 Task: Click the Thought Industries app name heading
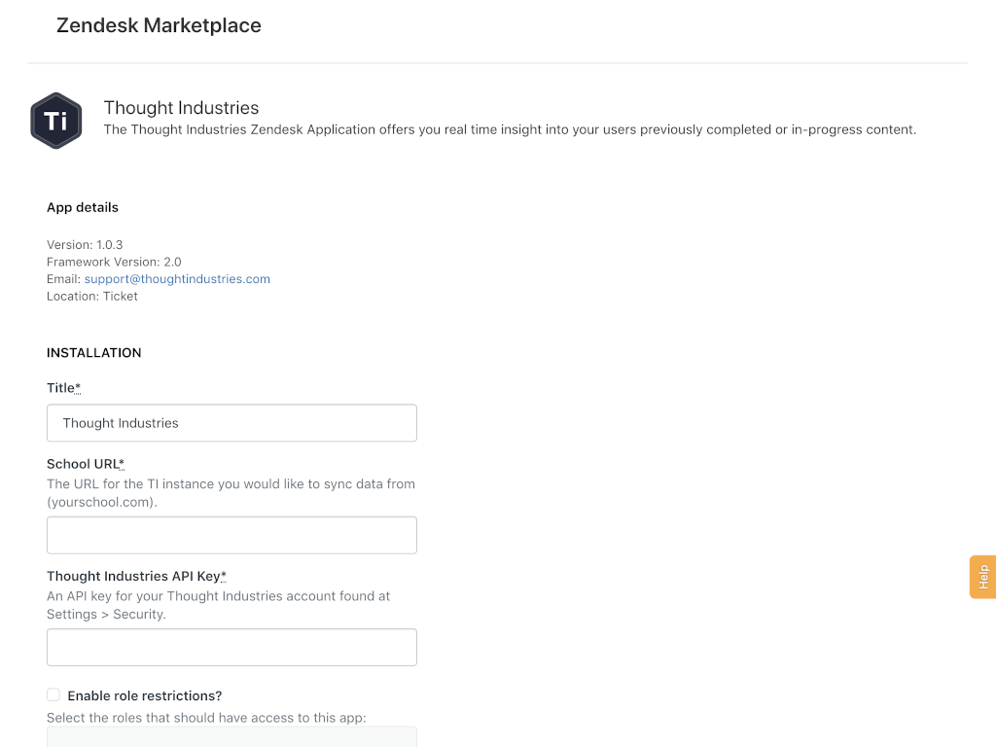[x=182, y=107]
